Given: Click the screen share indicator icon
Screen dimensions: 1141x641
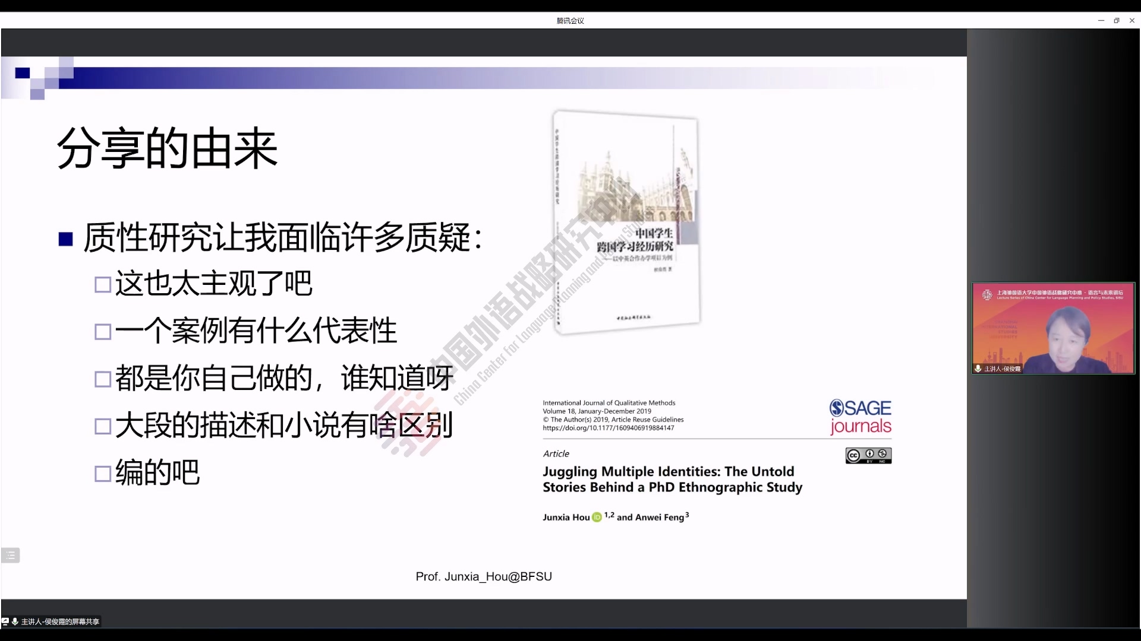Looking at the screenshot, I should coord(5,621).
